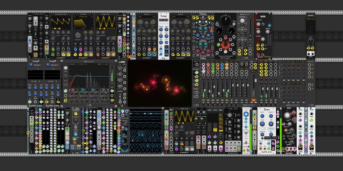Toggle the 1/0 bypass button on Comp
Screen dimensions: 343x171
click(x=166, y=42)
